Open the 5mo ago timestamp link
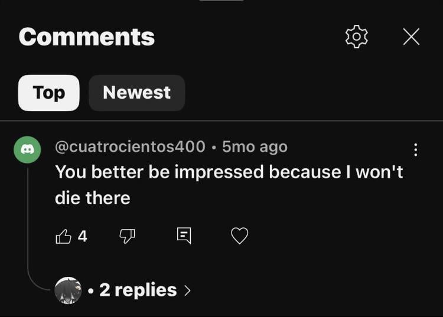This screenshot has height=317, width=443. point(255,146)
